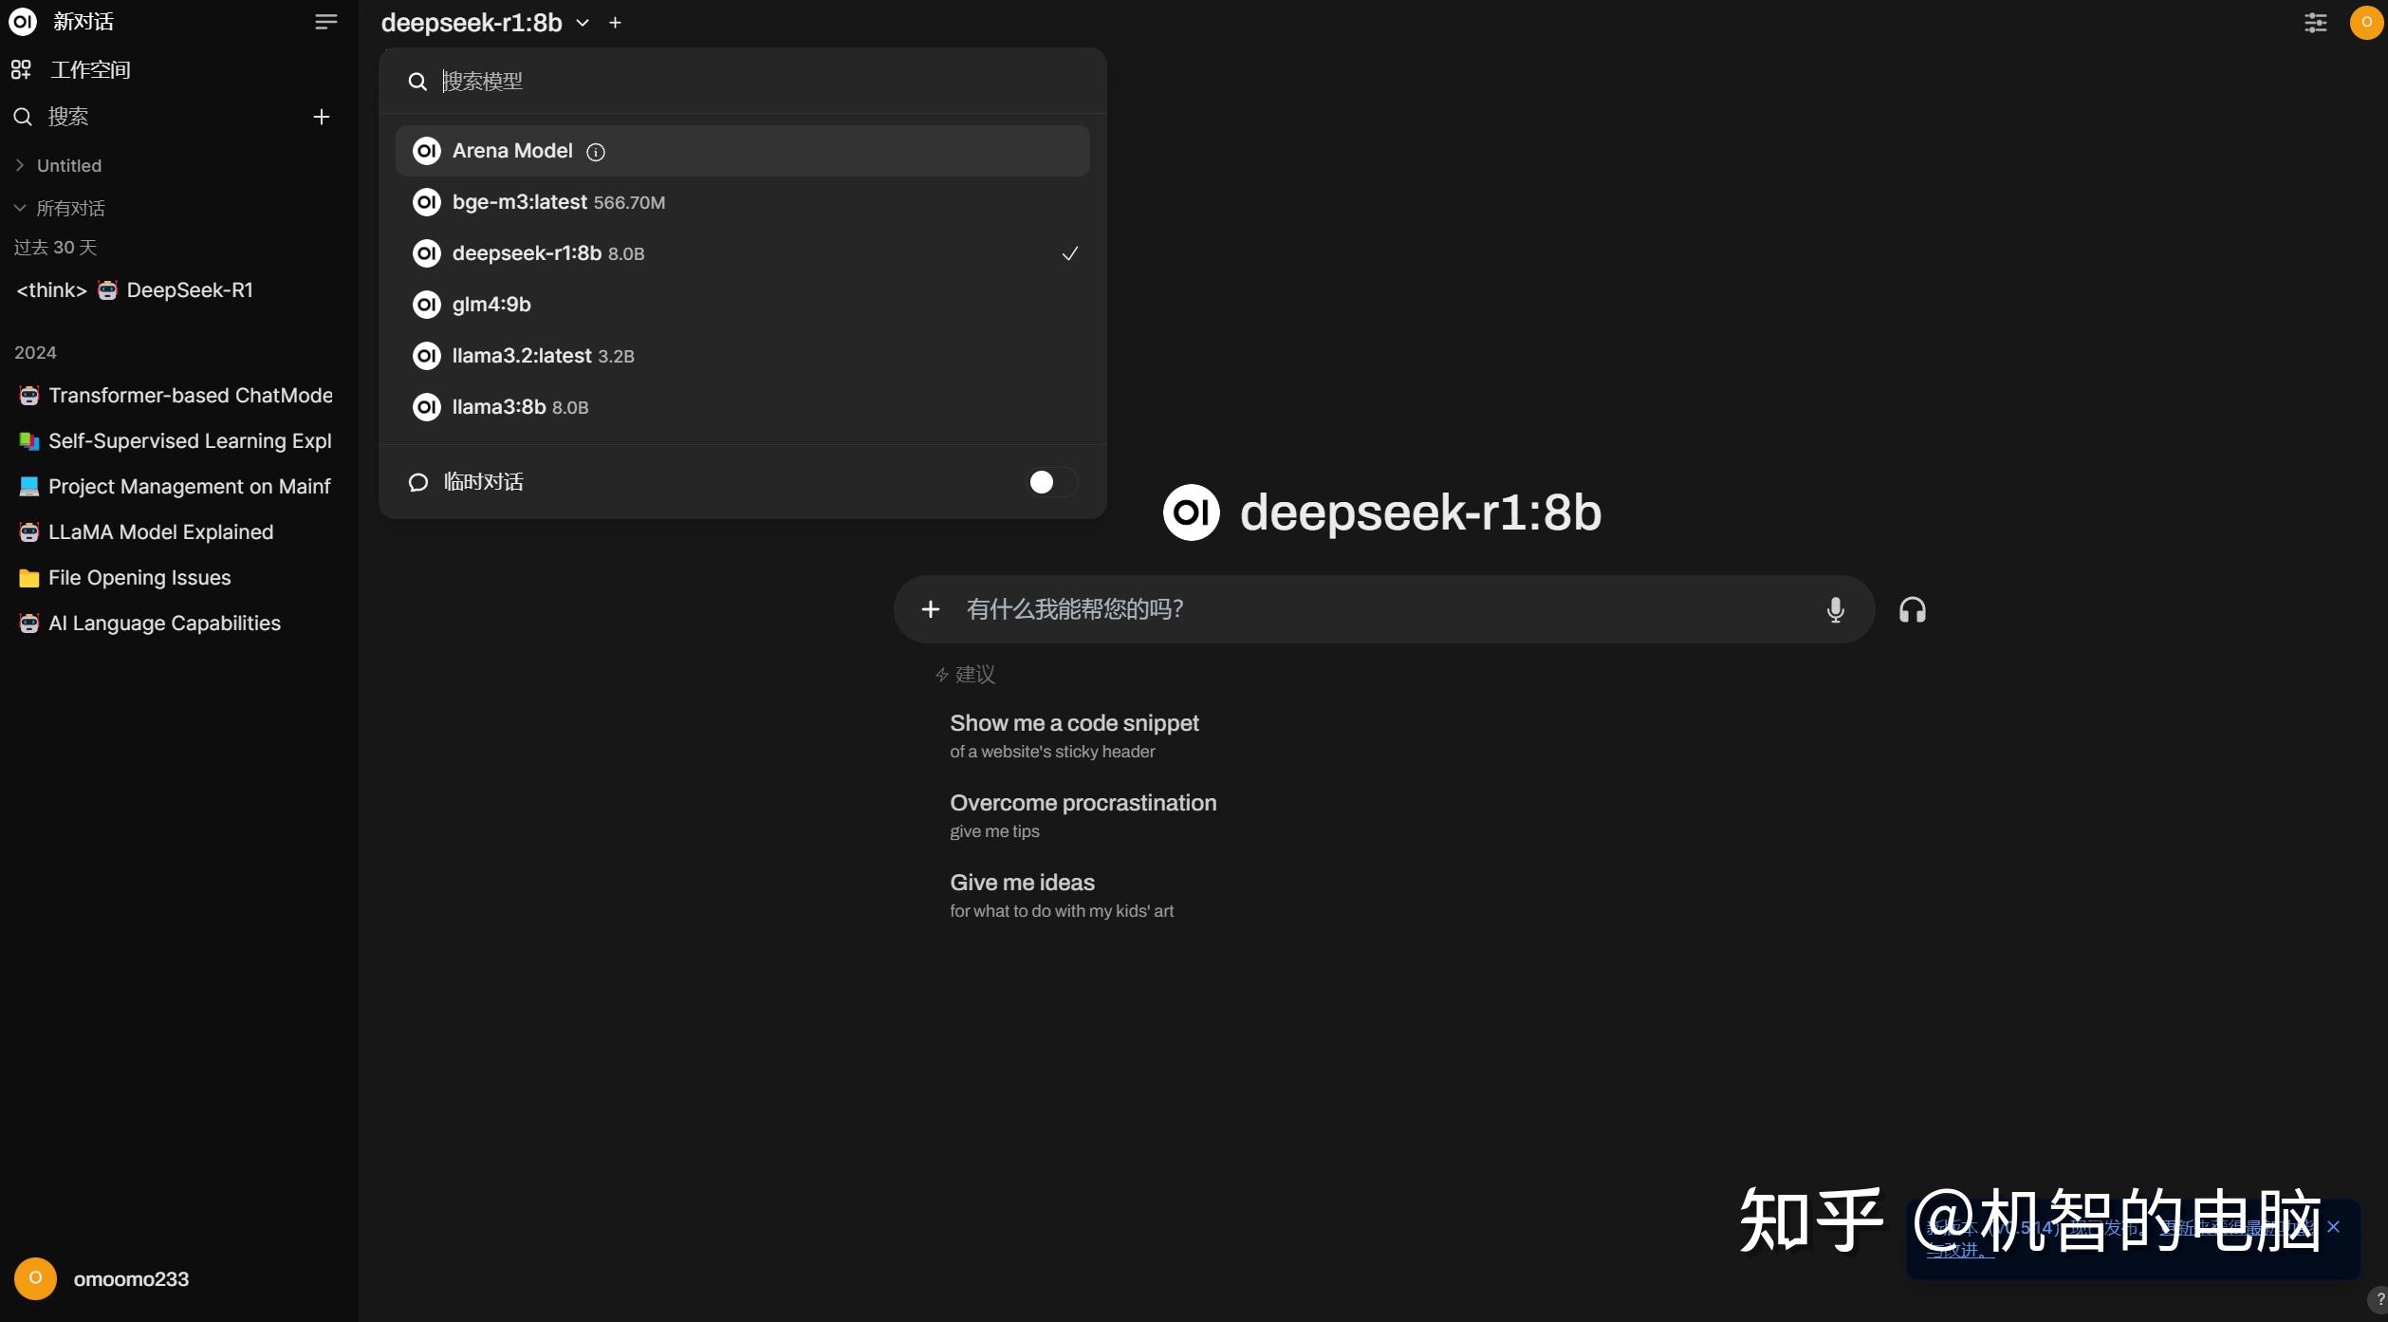Screen dimensions: 2388x1322
Task: Open the deepseek-r1:8b model dropdown chevron
Action: [583, 23]
